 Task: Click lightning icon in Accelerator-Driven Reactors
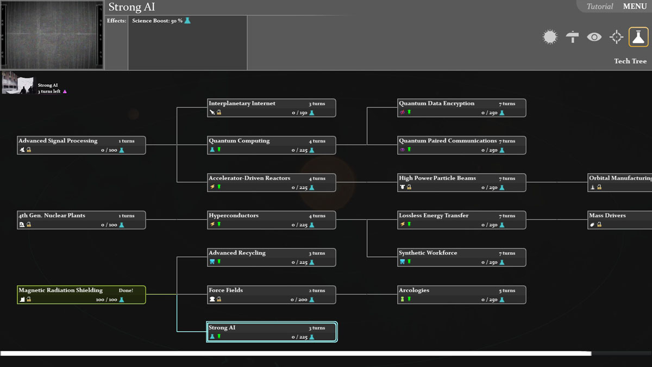[x=212, y=187]
